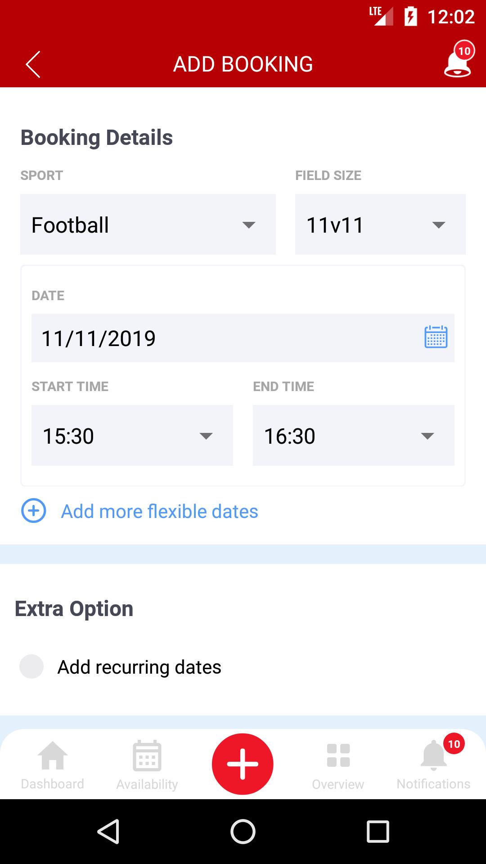
Task: Open the Notifications tab
Action: (433, 763)
